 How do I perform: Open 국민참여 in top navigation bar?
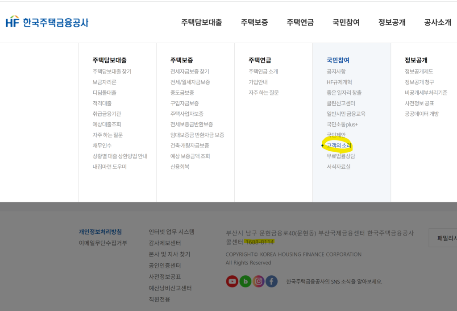[346, 22]
